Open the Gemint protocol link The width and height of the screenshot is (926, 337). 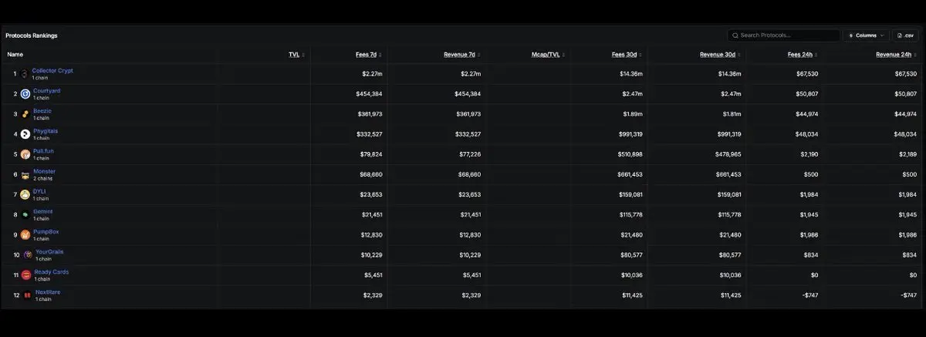pos(42,211)
